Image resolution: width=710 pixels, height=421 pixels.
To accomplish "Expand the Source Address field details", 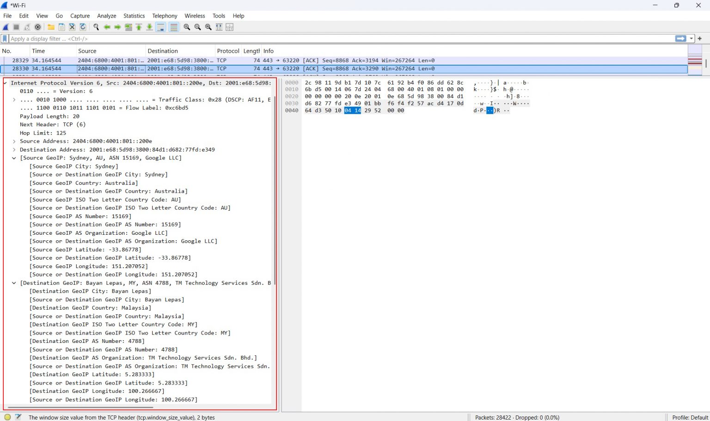I will point(13,141).
